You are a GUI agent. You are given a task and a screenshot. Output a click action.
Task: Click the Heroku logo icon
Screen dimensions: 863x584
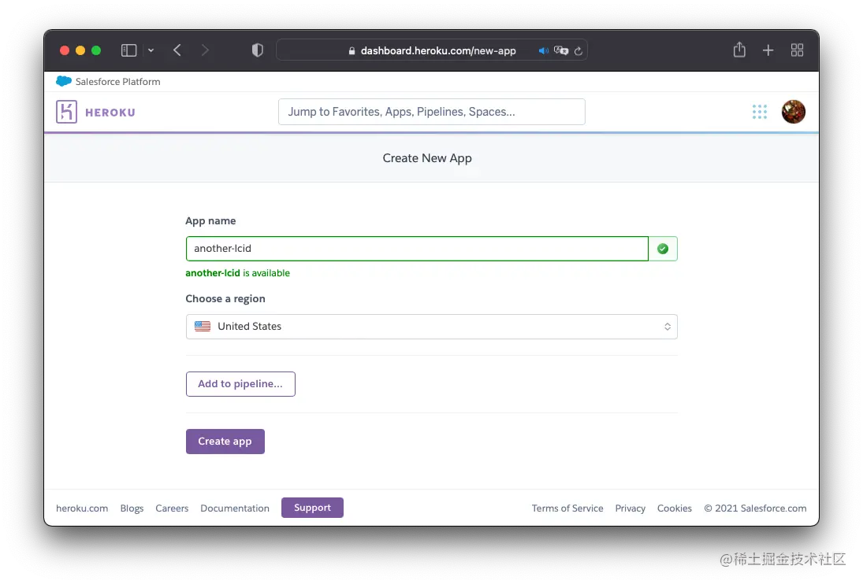coord(67,111)
